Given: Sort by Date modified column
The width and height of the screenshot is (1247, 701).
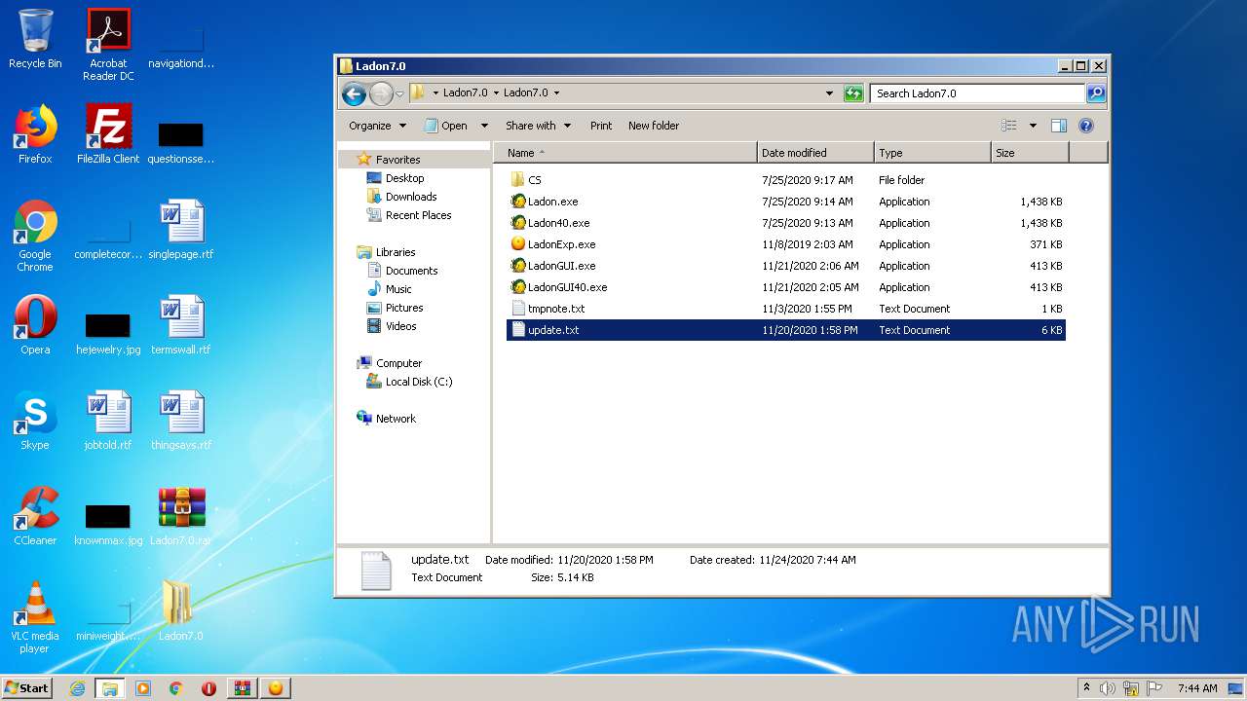Looking at the screenshot, I should coord(815,153).
